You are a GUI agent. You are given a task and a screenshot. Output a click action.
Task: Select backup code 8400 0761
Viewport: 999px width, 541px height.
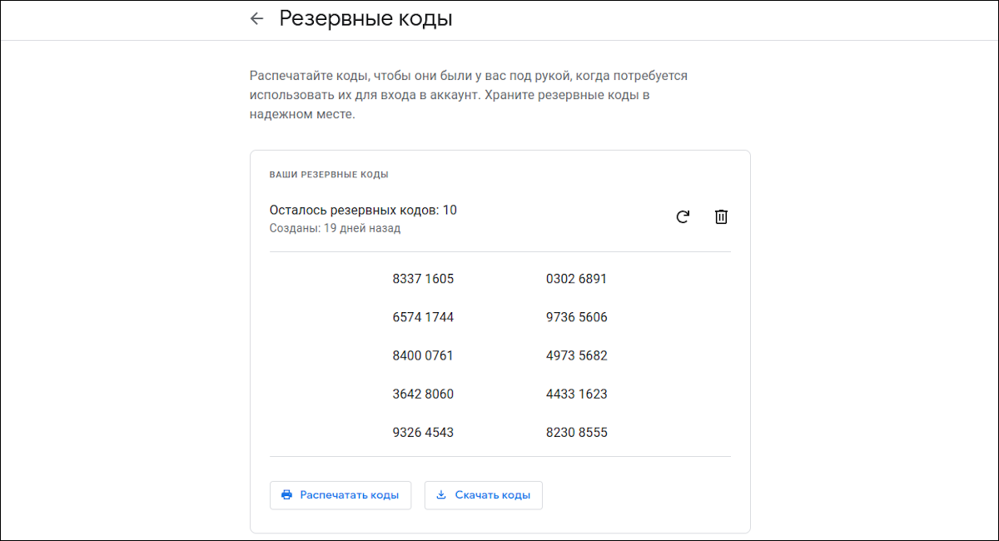[422, 355]
